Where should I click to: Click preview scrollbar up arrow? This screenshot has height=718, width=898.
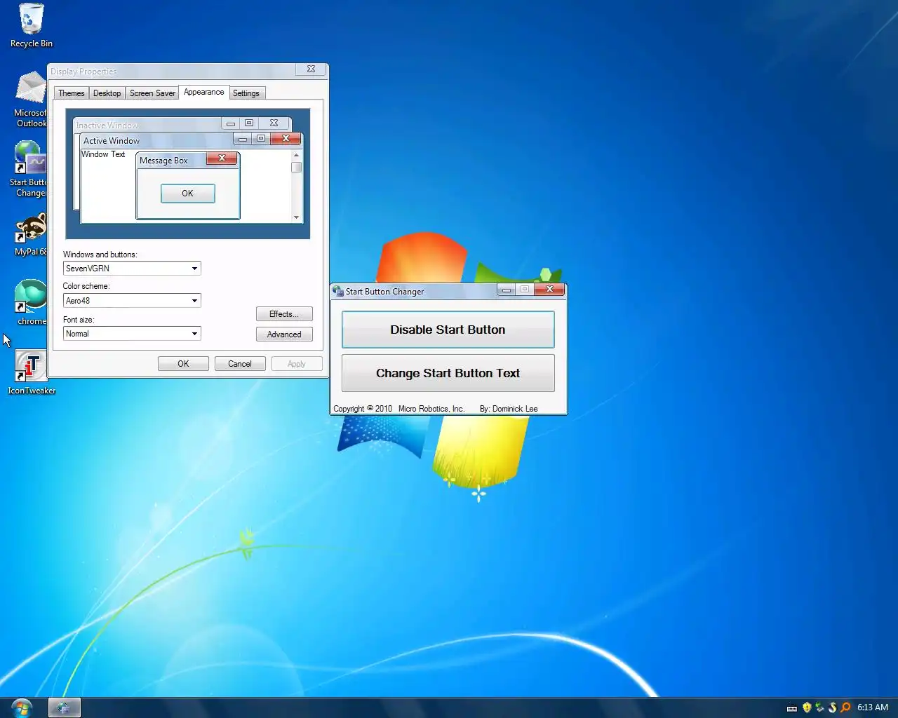coord(297,155)
